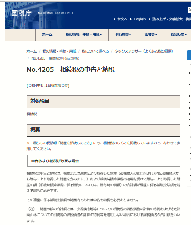Screen dimensions: 191x225
Task: Open 読み上げ・文字拡大 accessibility link
Action: pos(167,19)
